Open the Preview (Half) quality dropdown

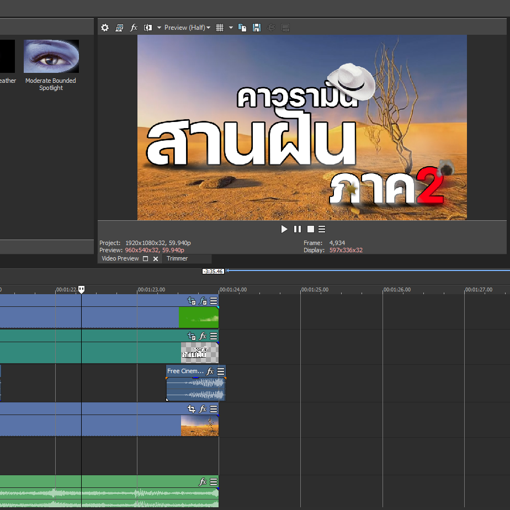(187, 28)
